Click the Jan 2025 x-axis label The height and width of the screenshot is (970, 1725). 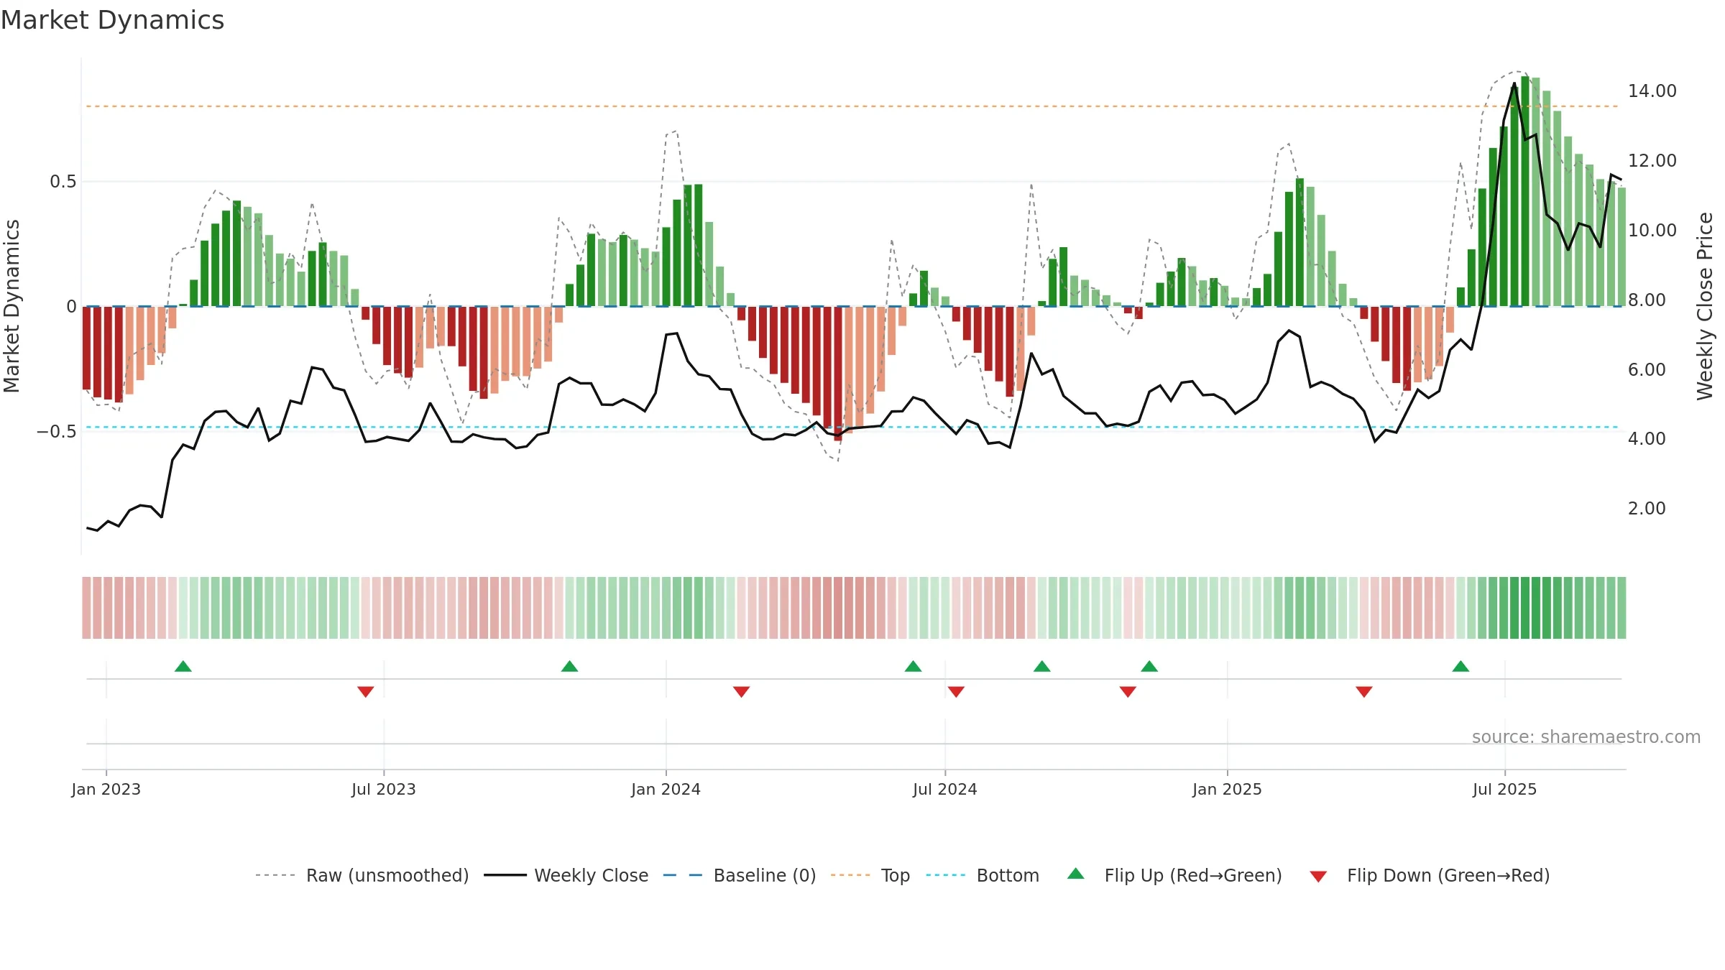1228,789
